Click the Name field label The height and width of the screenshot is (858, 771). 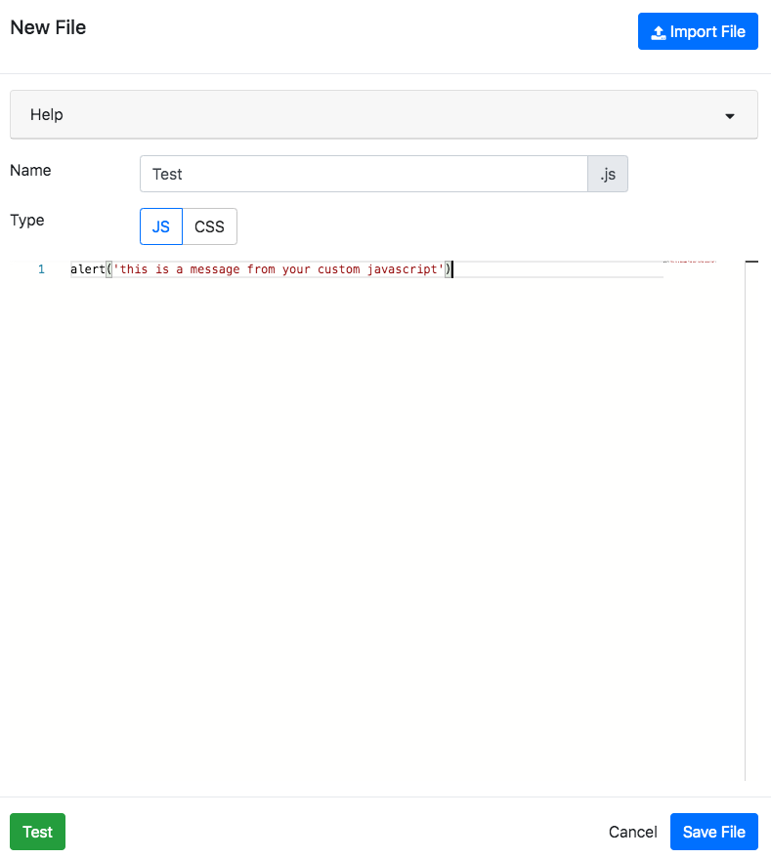pyautogui.click(x=30, y=170)
